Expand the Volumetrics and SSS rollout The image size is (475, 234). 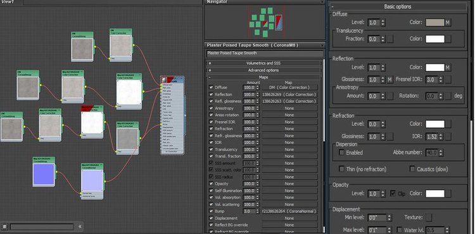[263, 63]
